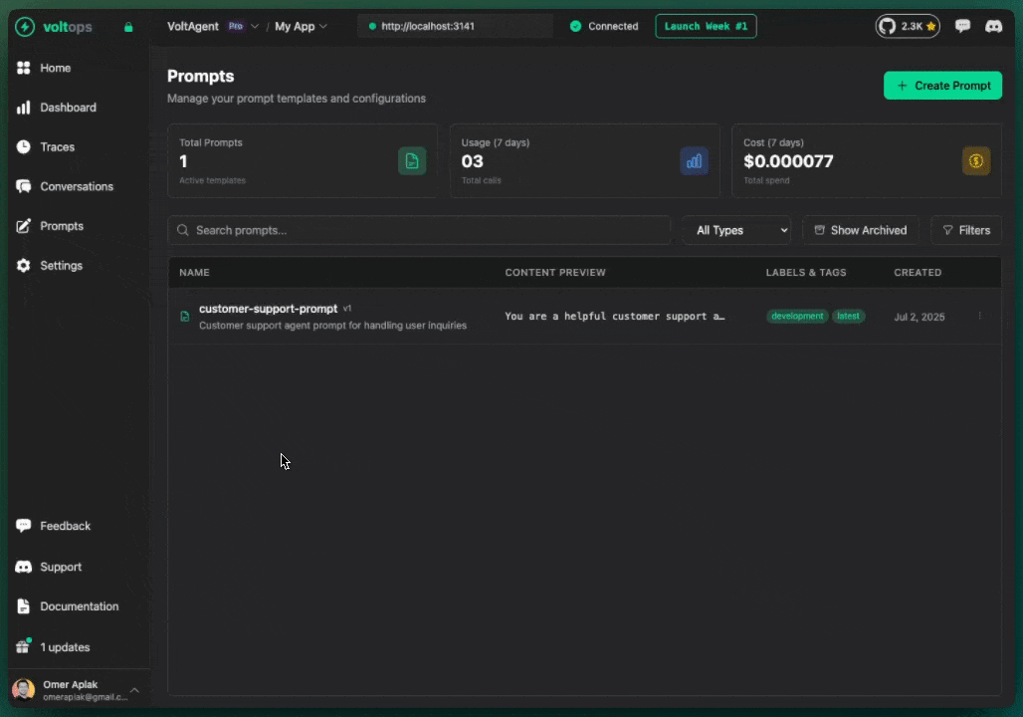Click the Create Prompt button
Viewport: 1023px width, 717px height.
point(942,86)
